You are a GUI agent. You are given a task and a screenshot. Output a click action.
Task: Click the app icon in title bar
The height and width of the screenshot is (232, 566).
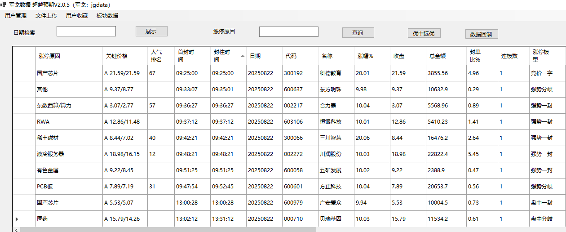4,4
